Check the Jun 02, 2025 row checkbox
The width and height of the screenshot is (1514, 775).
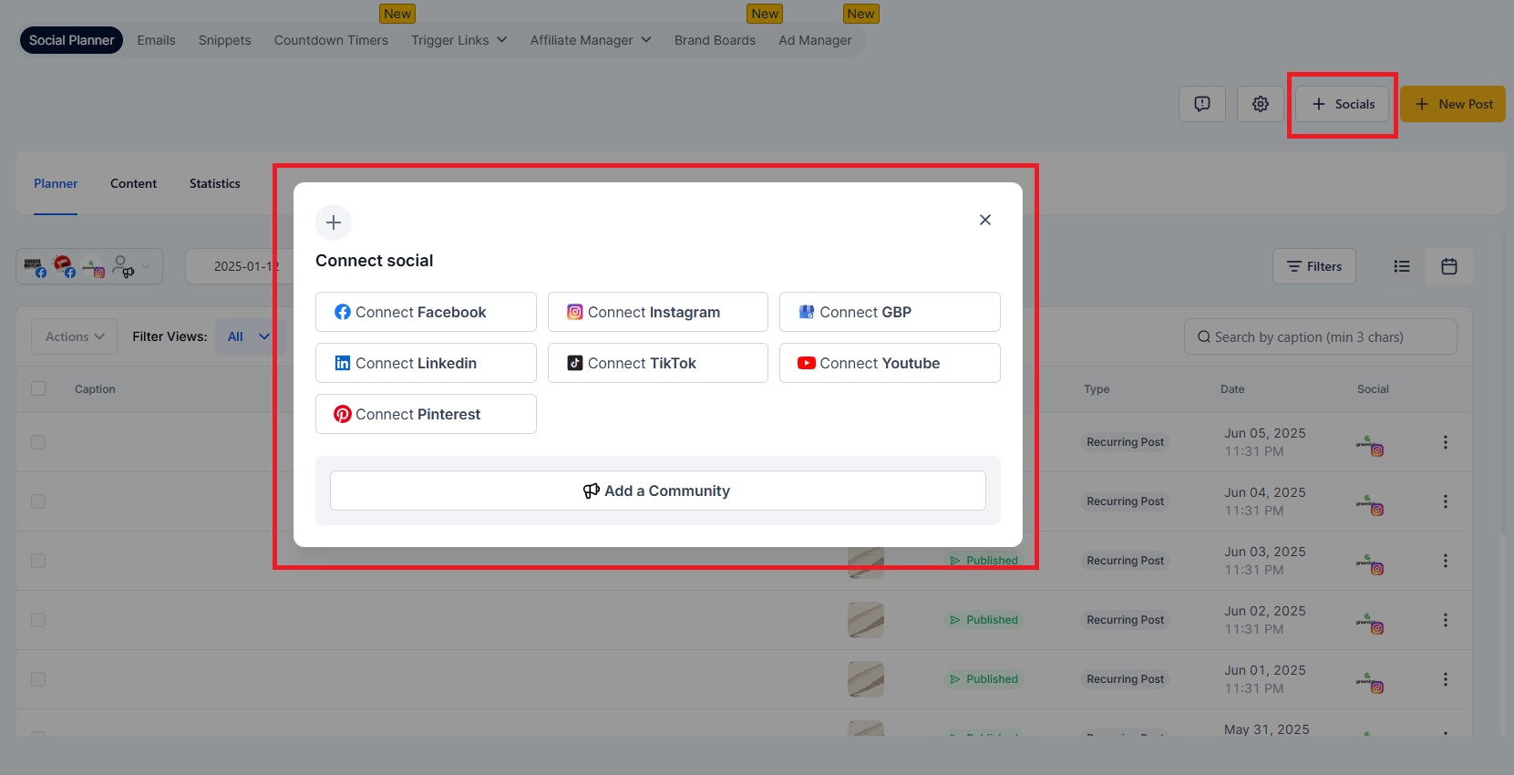[x=38, y=620]
